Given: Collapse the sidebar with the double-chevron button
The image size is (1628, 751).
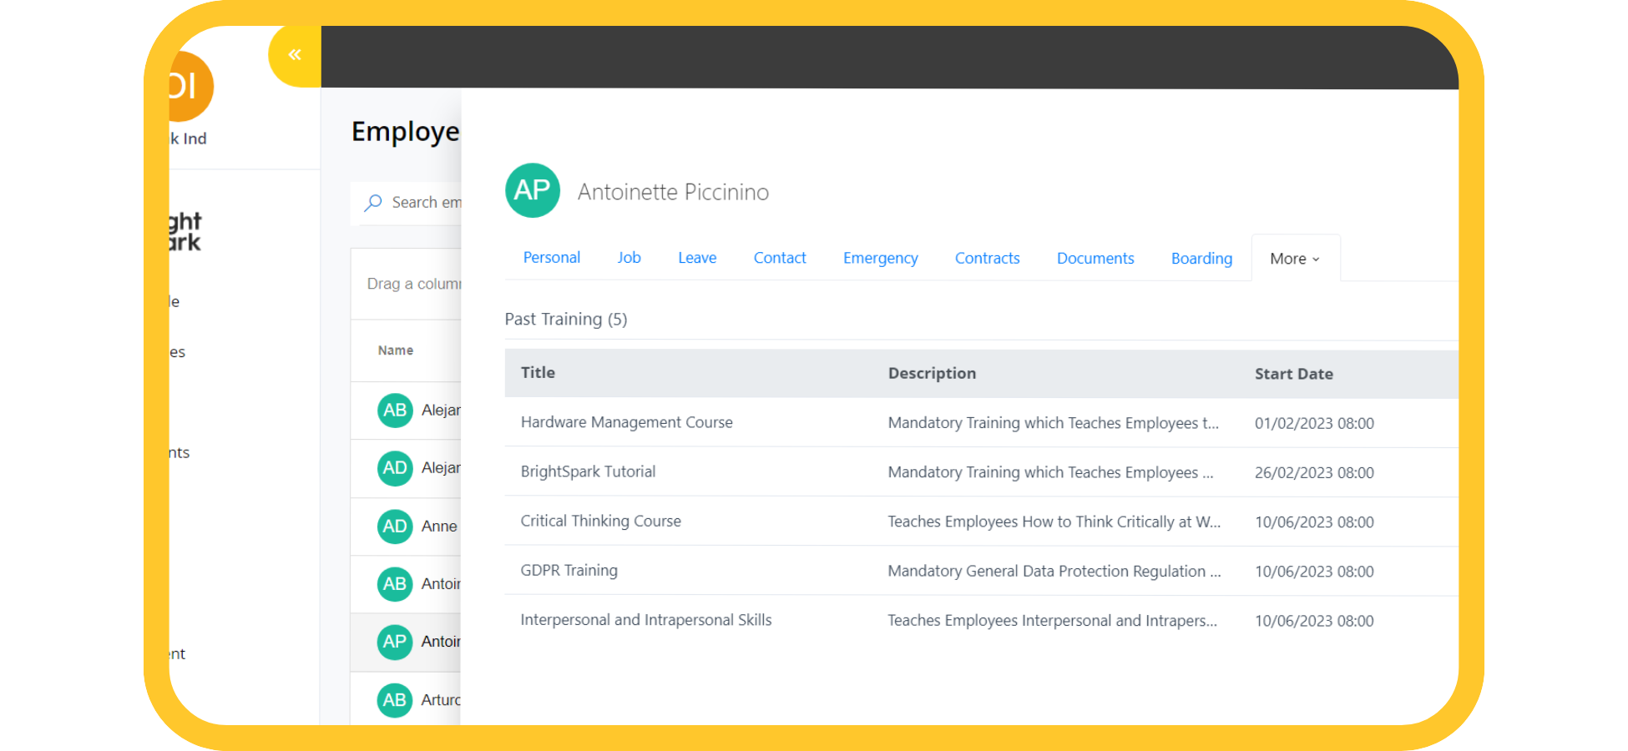Looking at the screenshot, I should [295, 55].
